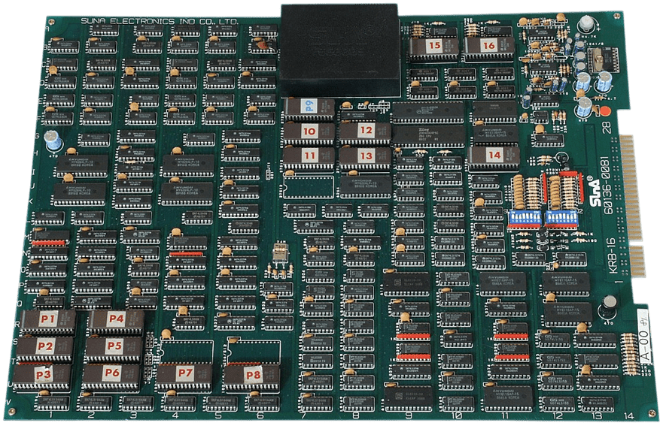Viewport: 663px width, 423px height.
Task: Click the chip labeled P1
Action: tap(48, 321)
